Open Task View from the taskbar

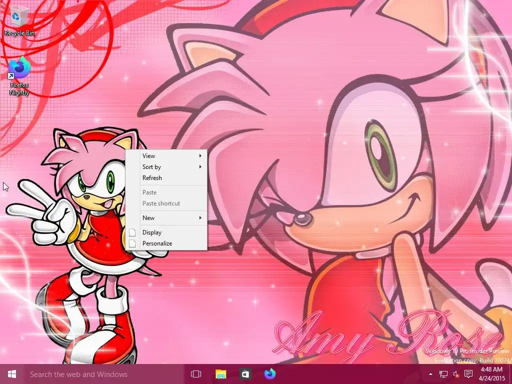(x=196, y=374)
